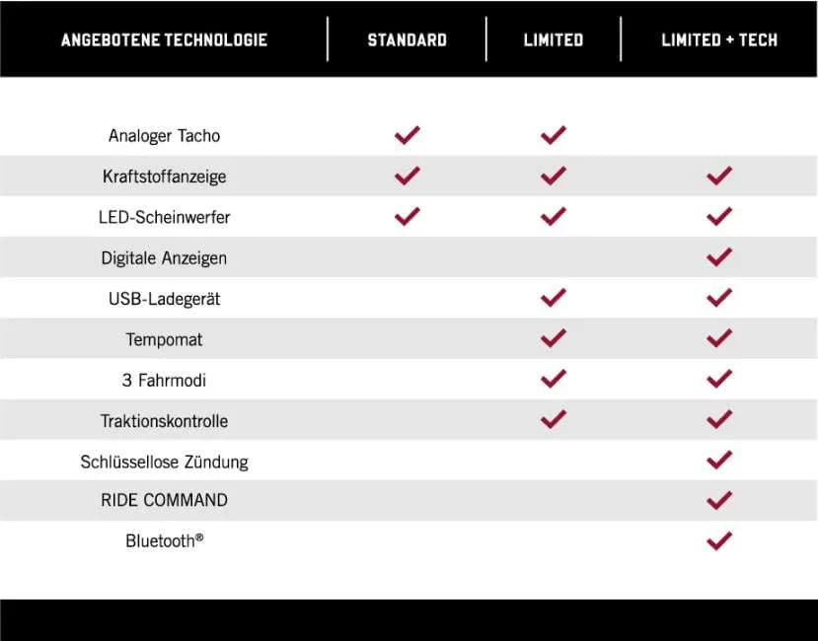Viewport: 818px width, 641px height.
Task: Click Digitale Anzeigen checkmark in Limited + Tech
Action: [x=719, y=257]
